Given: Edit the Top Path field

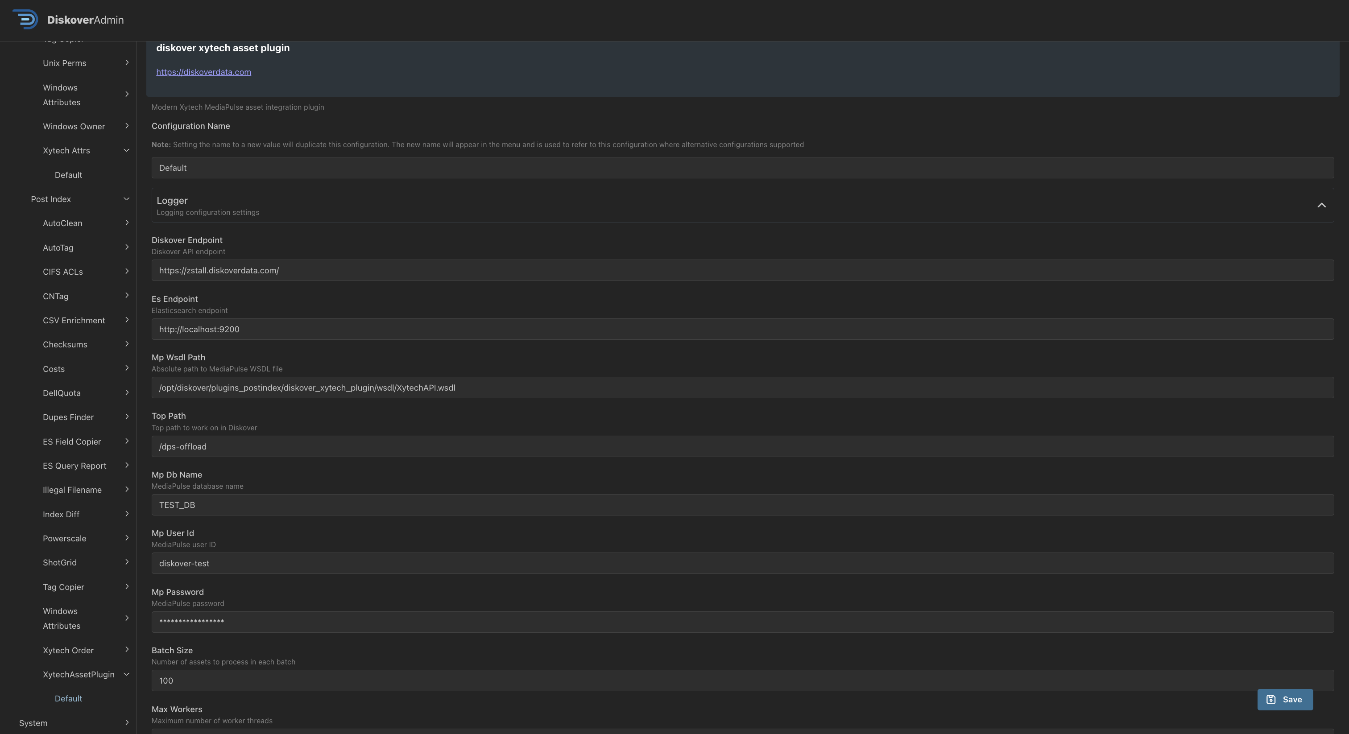Looking at the screenshot, I should click(743, 446).
